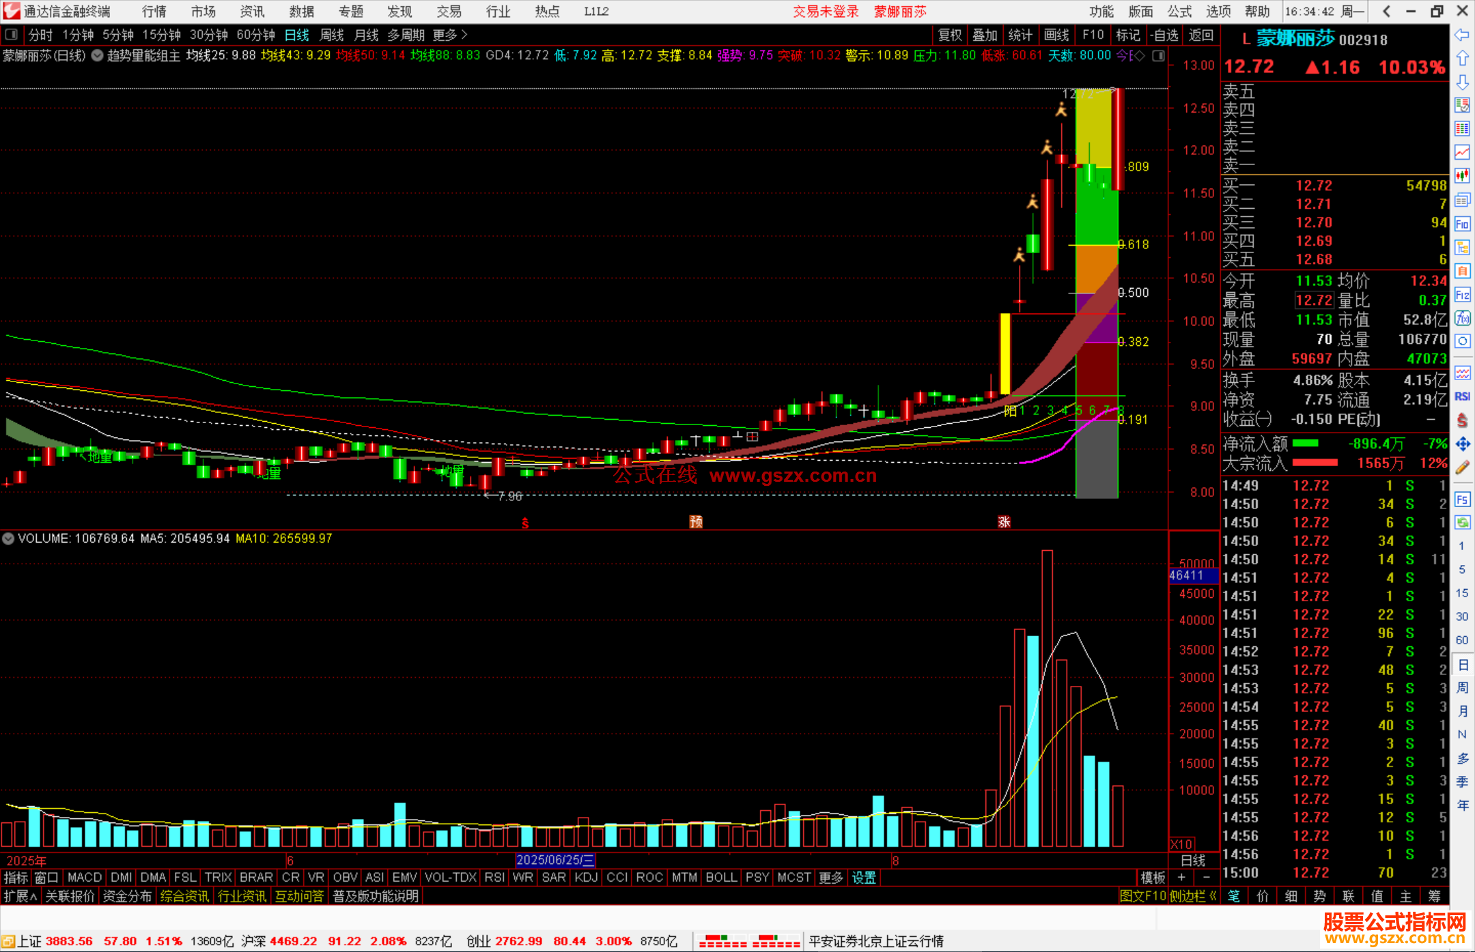This screenshot has width=1475, height=952.
Task: Select the KDJ indicator tab
Action: coord(586,878)
